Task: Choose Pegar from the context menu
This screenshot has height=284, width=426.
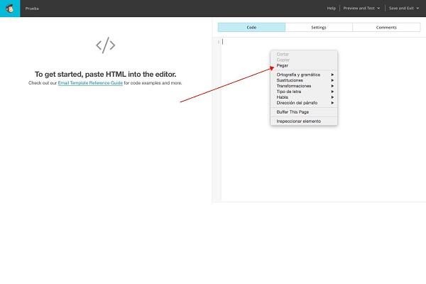Action: pyautogui.click(x=283, y=65)
